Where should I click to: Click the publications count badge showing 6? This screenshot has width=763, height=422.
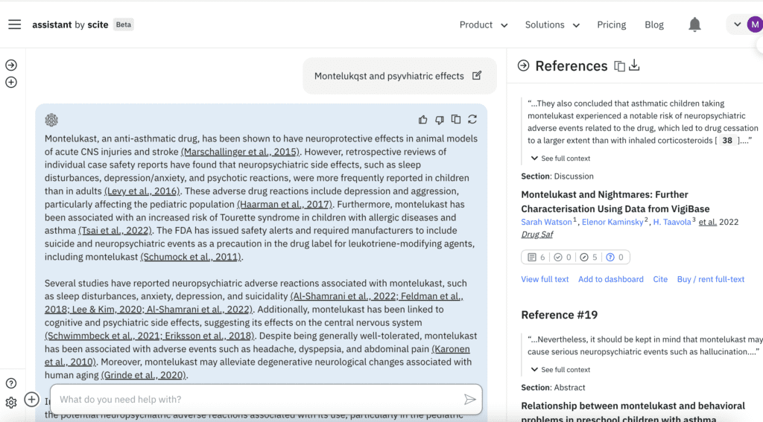[536, 258]
